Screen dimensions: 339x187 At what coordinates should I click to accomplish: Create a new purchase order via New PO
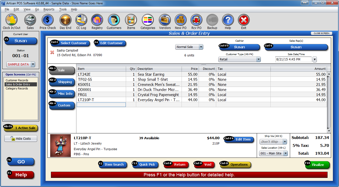[x=181, y=20]
